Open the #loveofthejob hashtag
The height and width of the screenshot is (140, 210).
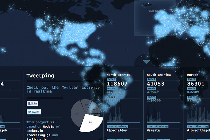point(198,131)
